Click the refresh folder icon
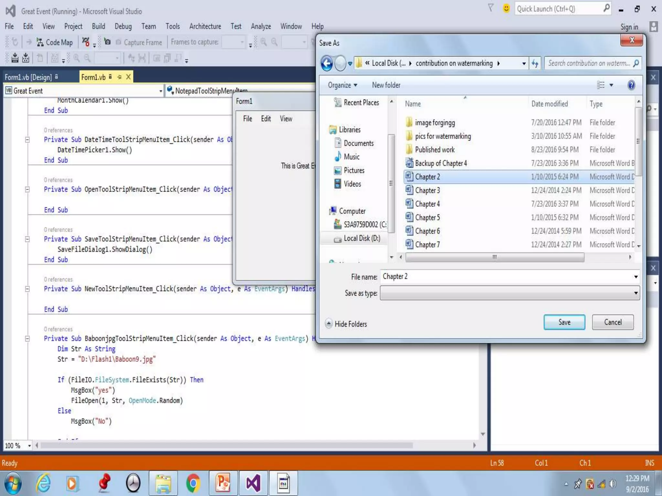Image resolution: width=662 pixels, height=496 pixels. click(535, 63)
